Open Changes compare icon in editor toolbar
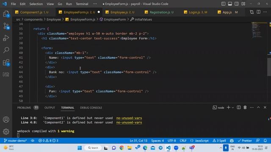Image resolution: width=271 pixels, height=152 pixels. pyautogui.click(x=252, y=12)
